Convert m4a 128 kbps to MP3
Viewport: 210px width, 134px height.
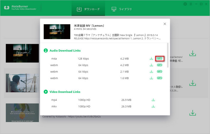click(x=160, y=59)
